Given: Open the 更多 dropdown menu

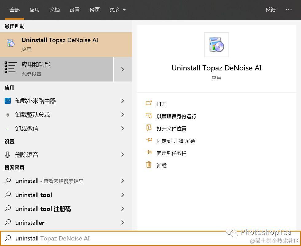Looking at the screenshot, I should [118, 10].
